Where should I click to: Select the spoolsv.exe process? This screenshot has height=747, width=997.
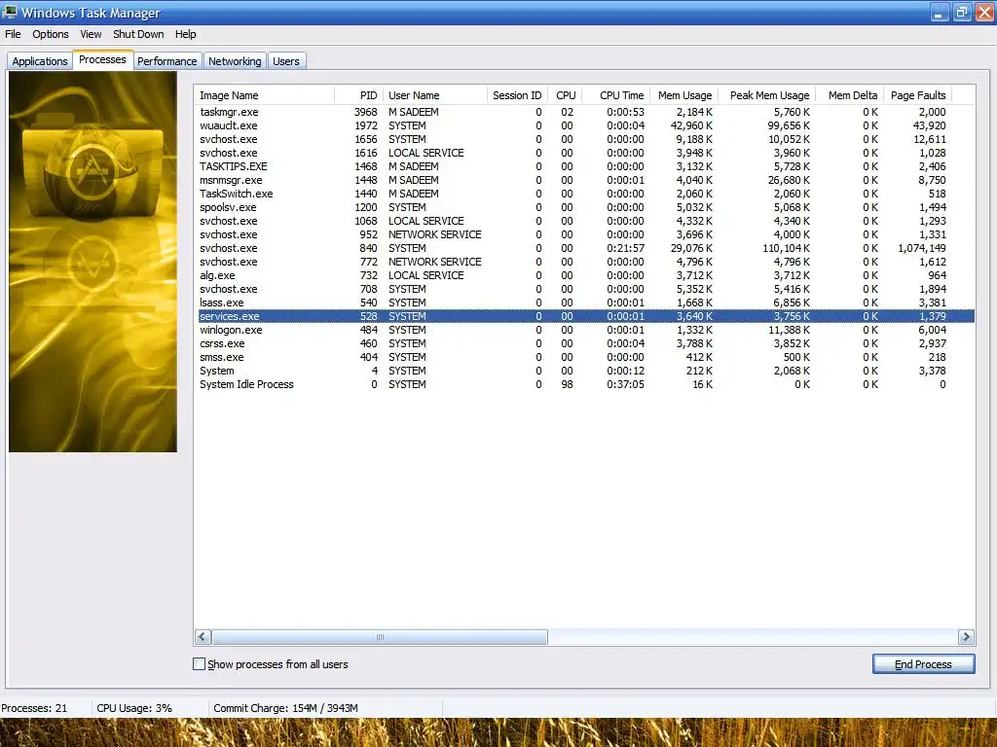click(x=586, y=208)
